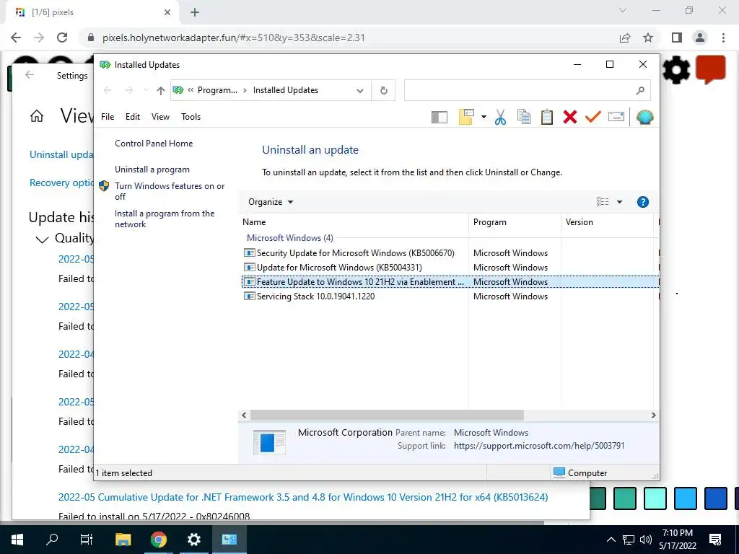Screen dimensions: 739x554
Task: Click the preview pane toolbar icon
Action: [x=440, y=117]
